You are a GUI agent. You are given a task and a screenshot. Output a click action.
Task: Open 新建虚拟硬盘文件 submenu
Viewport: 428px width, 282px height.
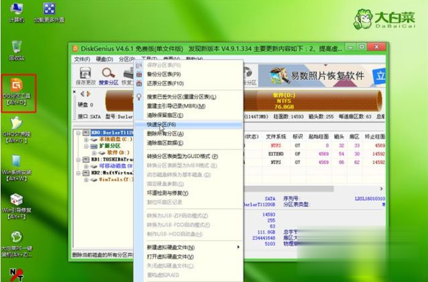click(x=188, y=247)
